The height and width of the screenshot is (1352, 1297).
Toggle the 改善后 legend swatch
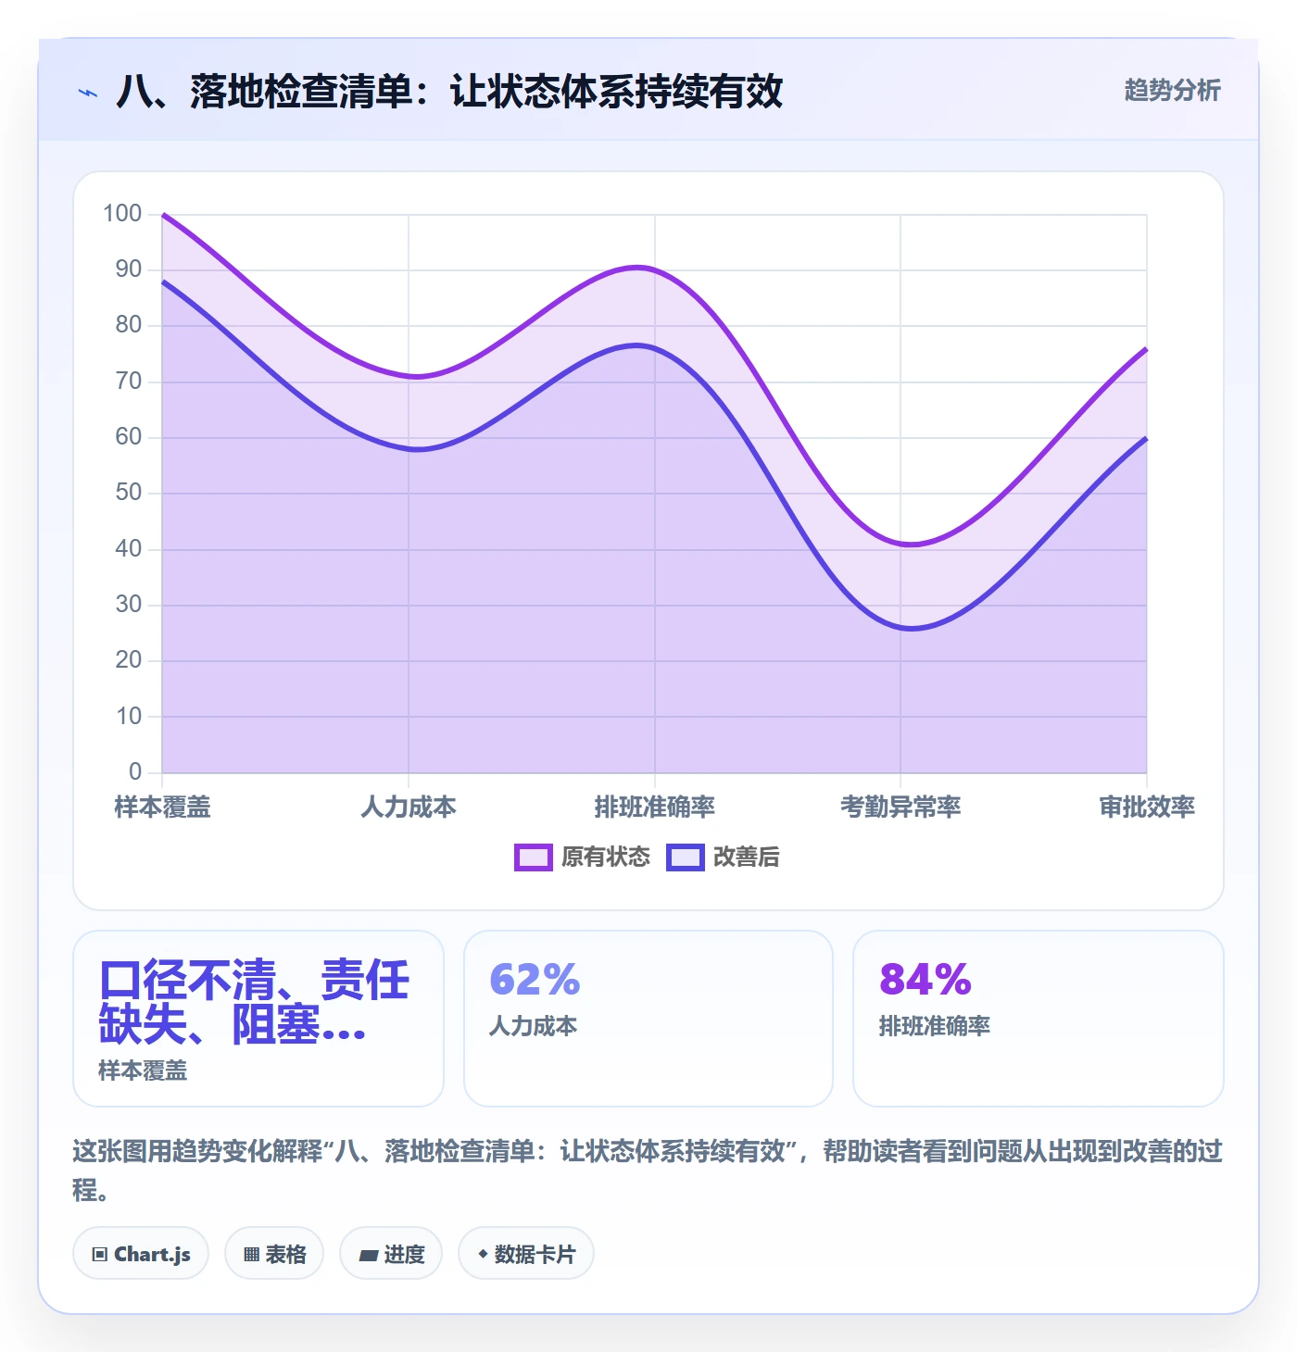(685, 858)
